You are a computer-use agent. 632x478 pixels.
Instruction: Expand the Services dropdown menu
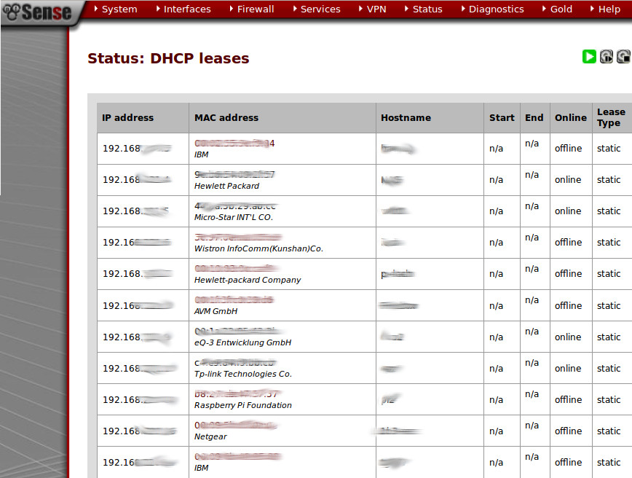[x=320, y=9]
